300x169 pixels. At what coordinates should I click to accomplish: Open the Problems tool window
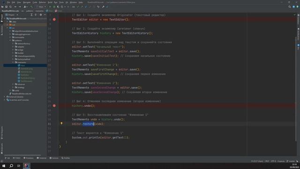[28, 158]
